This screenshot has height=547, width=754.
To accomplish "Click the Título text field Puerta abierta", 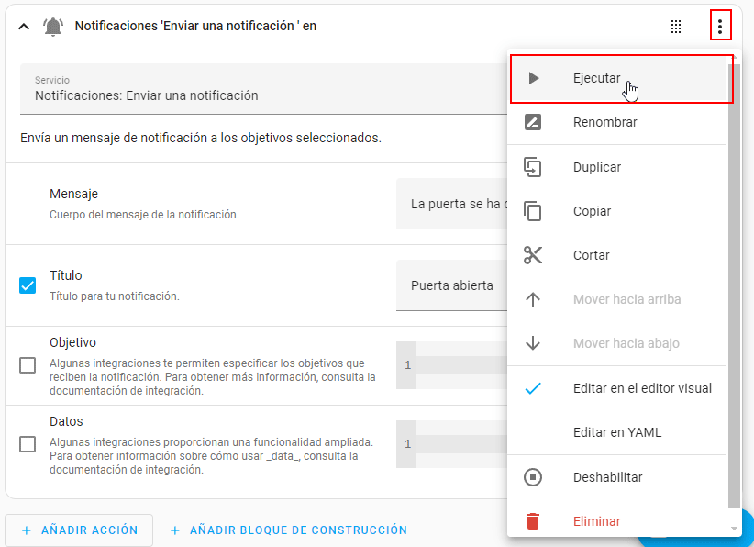I will [452, 285].
